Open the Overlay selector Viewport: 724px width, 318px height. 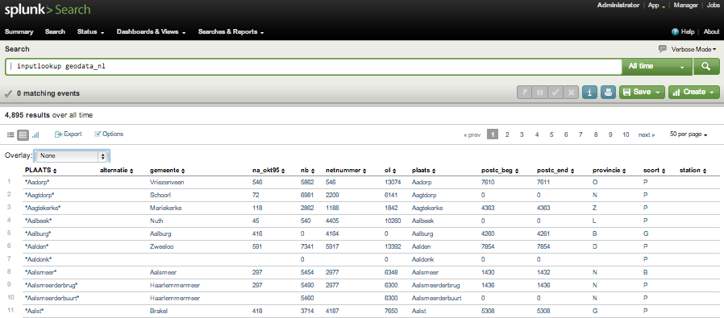coord(72,155)
